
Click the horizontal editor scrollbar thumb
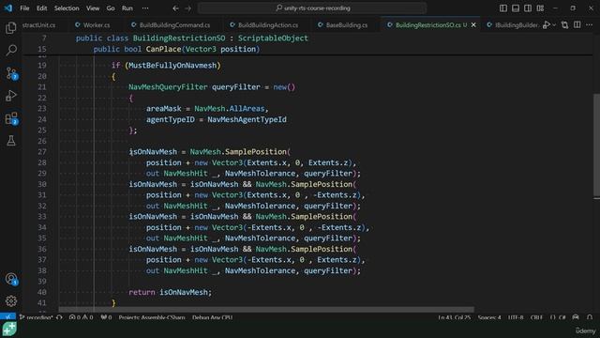point(266,309)
